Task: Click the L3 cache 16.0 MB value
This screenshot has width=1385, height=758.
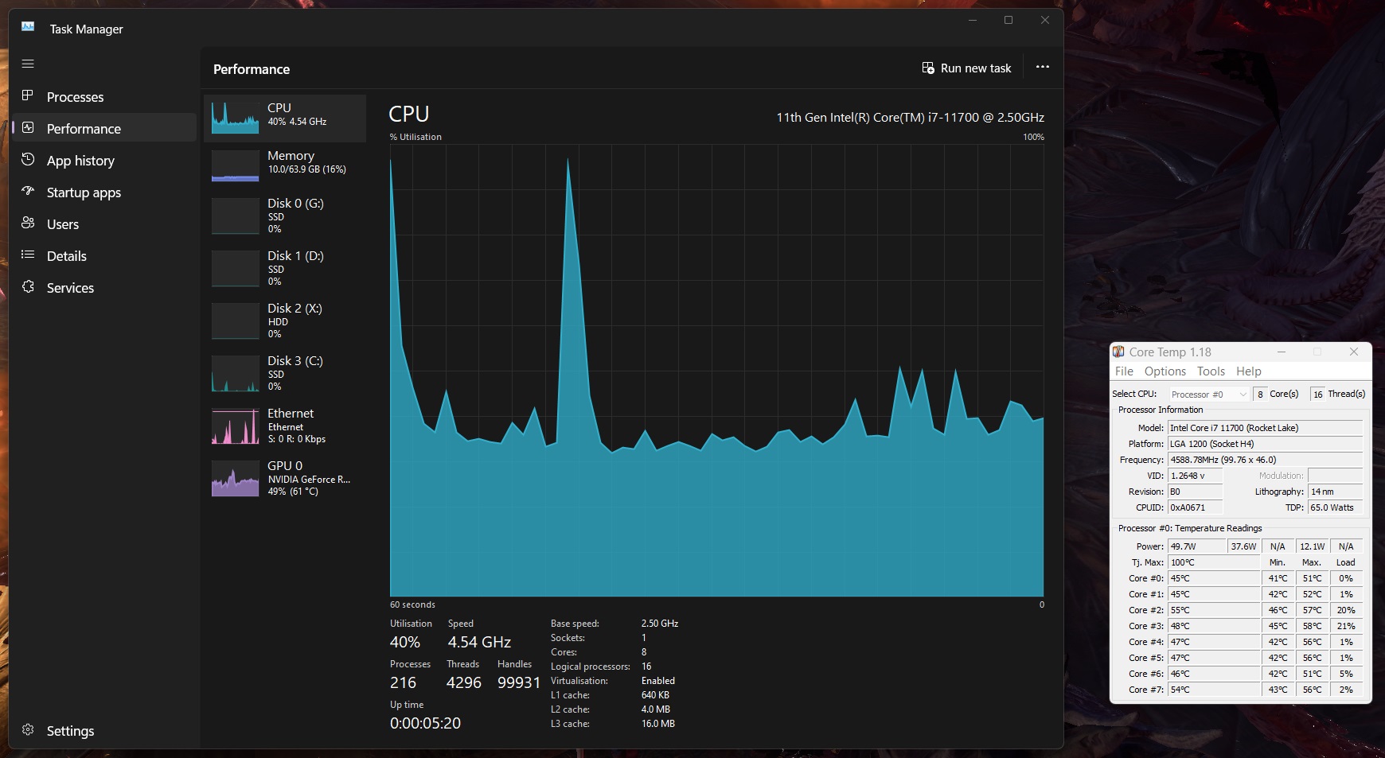Action: coord(658,724)
